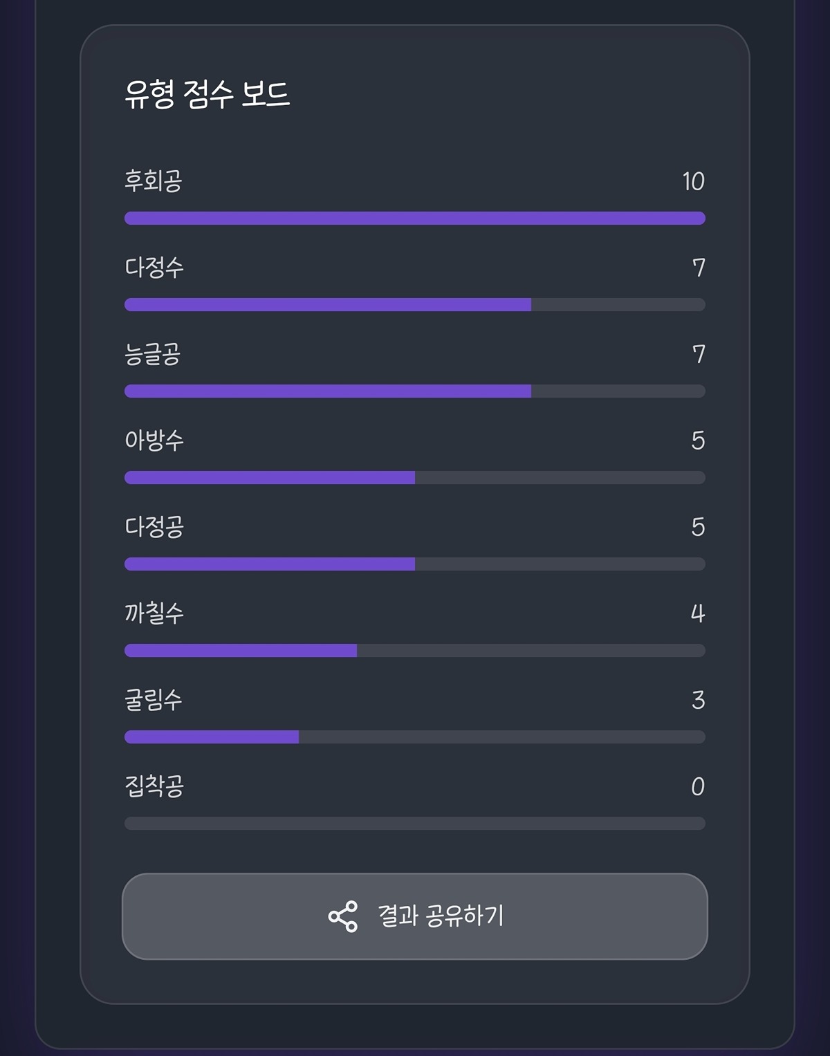
Task: Tap the 까칠수 type label
Action: pos(154,613)
